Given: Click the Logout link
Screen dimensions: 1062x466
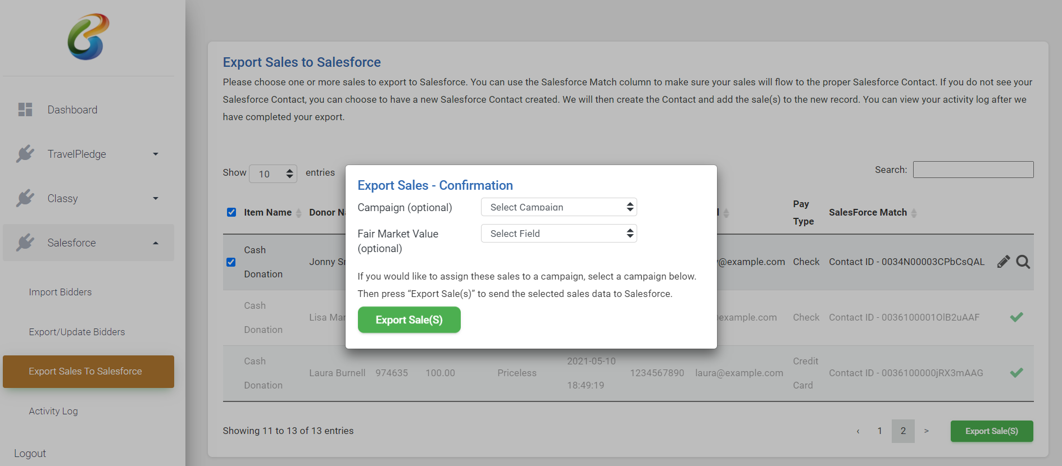Looking at the screenshot, I should coord(30,453).
